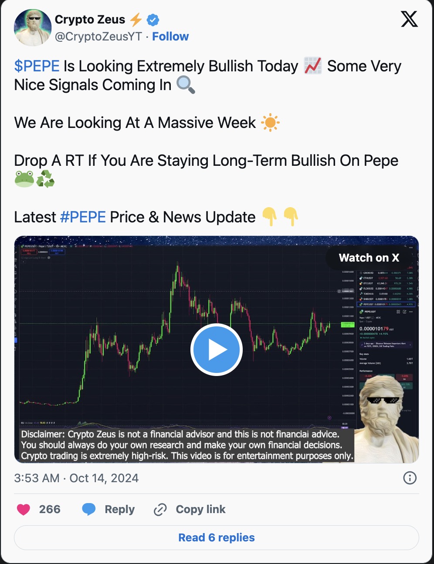The width and height of the screenshot is (434, 564).
Task: Open the tweet timestamp Oct 14, 2024
Action: 76,478
